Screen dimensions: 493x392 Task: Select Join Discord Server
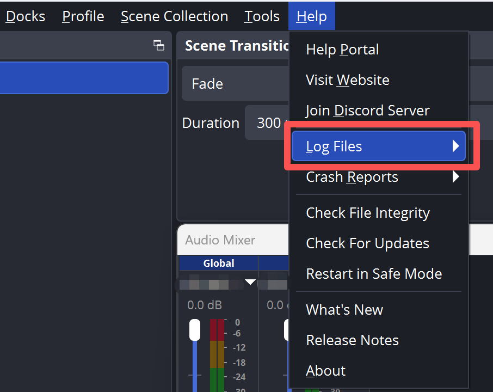pos(379,111)
